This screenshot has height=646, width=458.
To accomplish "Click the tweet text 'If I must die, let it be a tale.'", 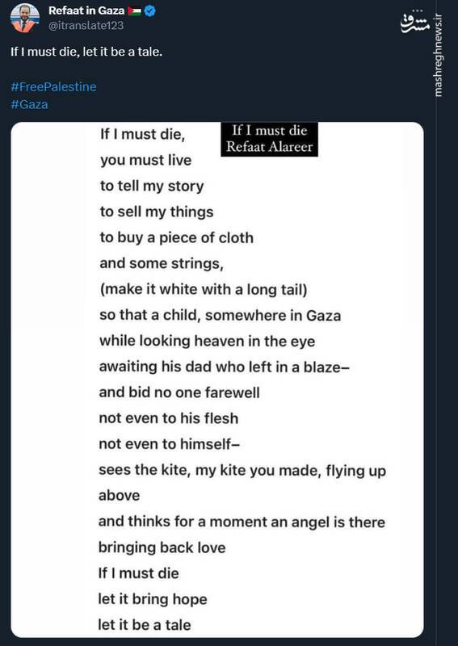I will coord(86,52).
